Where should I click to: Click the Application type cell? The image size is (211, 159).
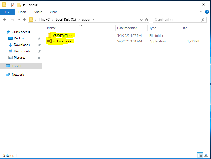coord(157,41)
